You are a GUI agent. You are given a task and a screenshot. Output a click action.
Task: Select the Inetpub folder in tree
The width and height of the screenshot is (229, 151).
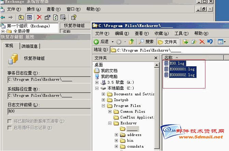tap(121, 100)
